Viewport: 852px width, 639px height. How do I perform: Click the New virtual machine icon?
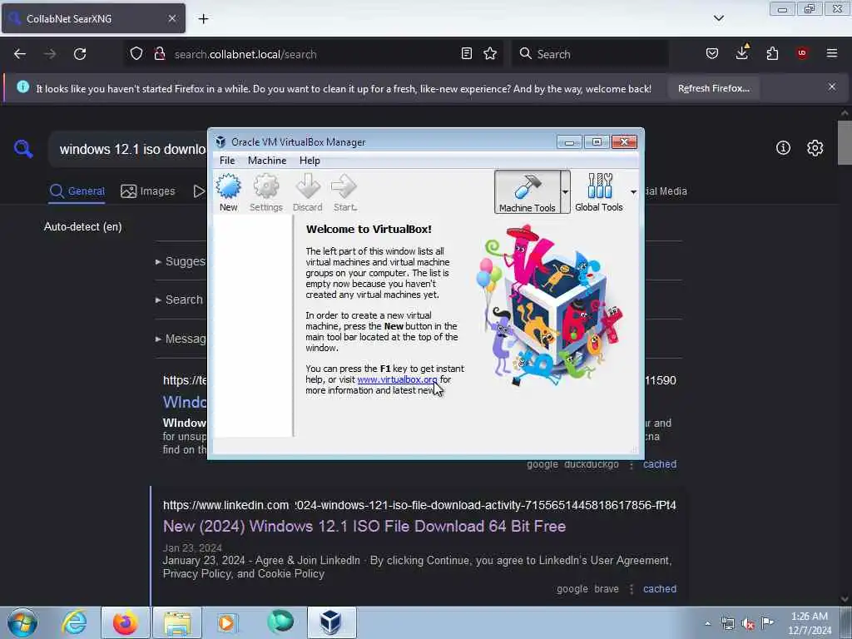(228, 192)
